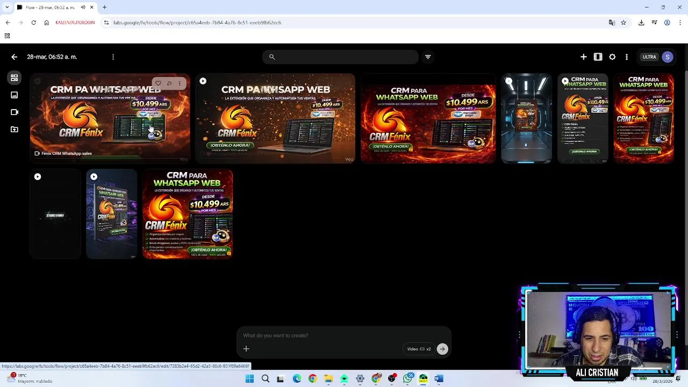Open the weather widget showing 18°C
688x387 pixels.
(30, 378)
